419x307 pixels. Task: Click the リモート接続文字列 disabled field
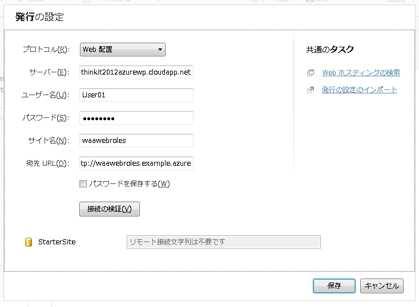[224, 242]
